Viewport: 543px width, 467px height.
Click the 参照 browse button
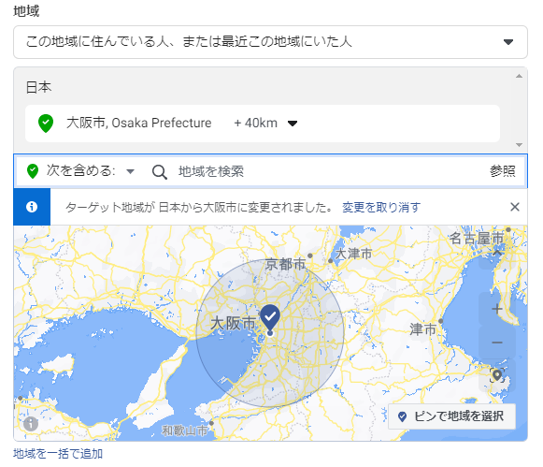pyautogui.click(x=502, y=171)
